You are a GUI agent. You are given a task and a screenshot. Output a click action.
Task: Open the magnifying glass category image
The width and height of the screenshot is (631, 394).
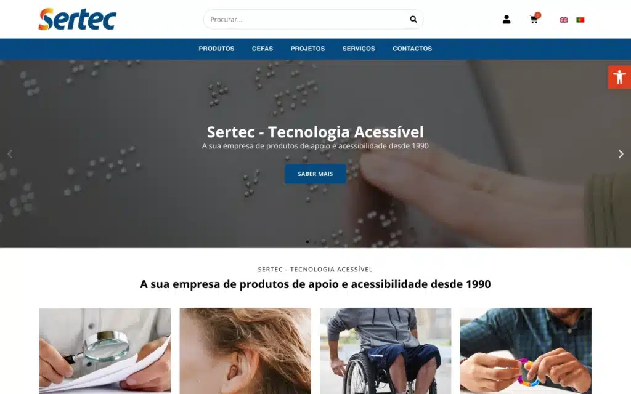[x=105, y=350]
